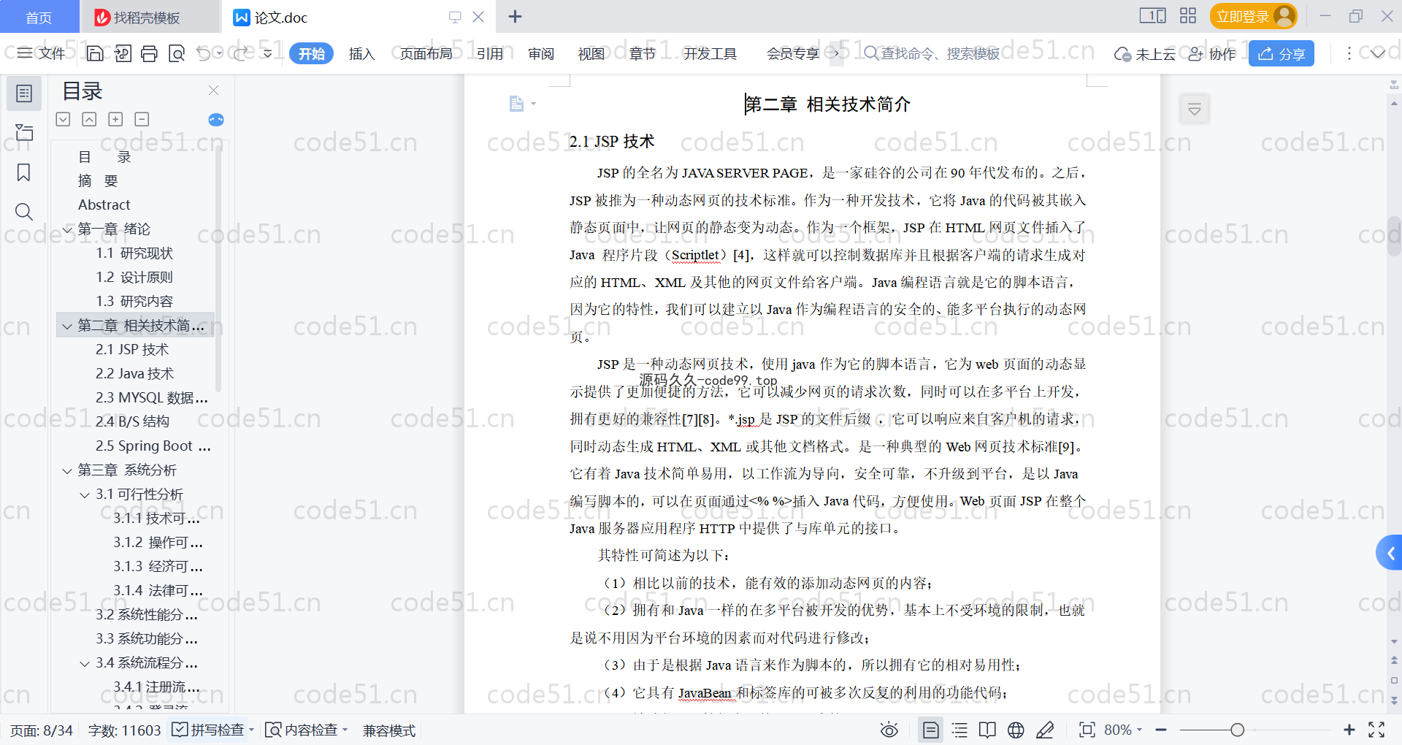Switch to page layout view icon
Image resolution: width=1402 pixels, height=745 pixels.
[931, 730]
